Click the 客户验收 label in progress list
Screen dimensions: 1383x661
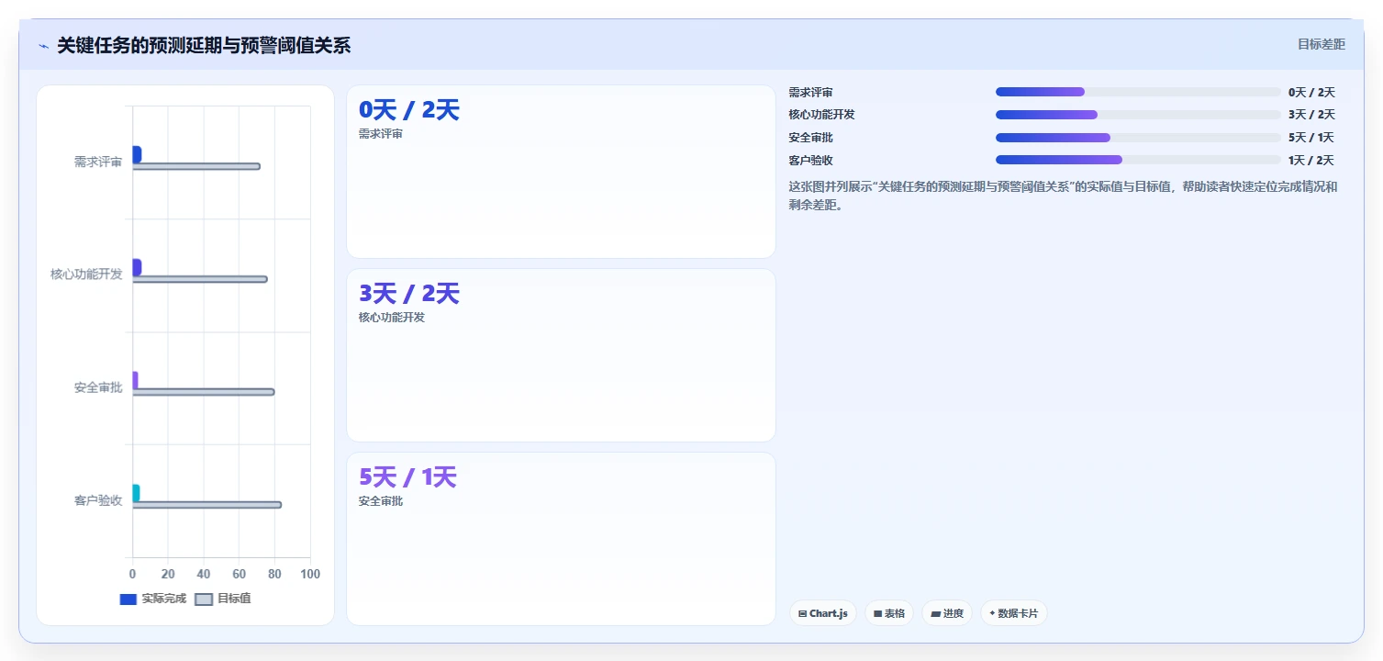(811, 160)
